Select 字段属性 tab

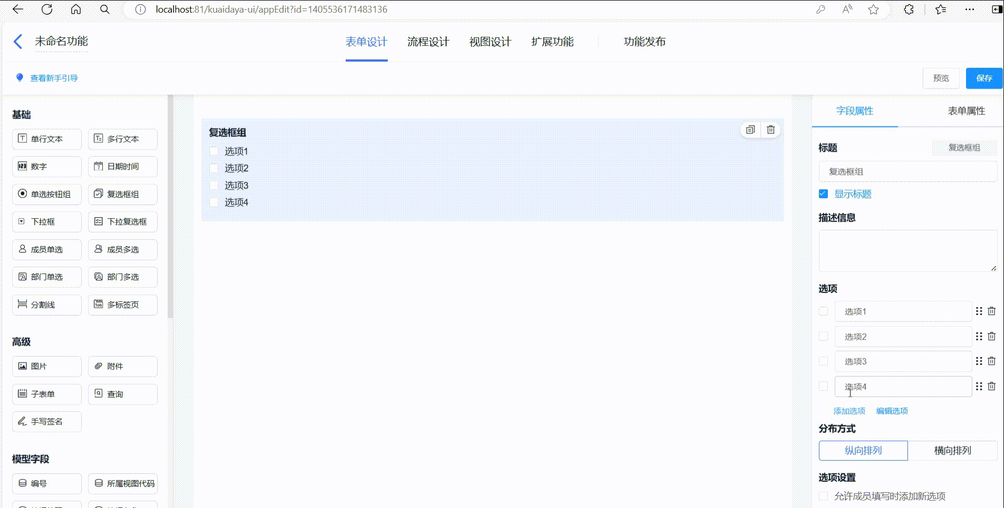[855, 111]
